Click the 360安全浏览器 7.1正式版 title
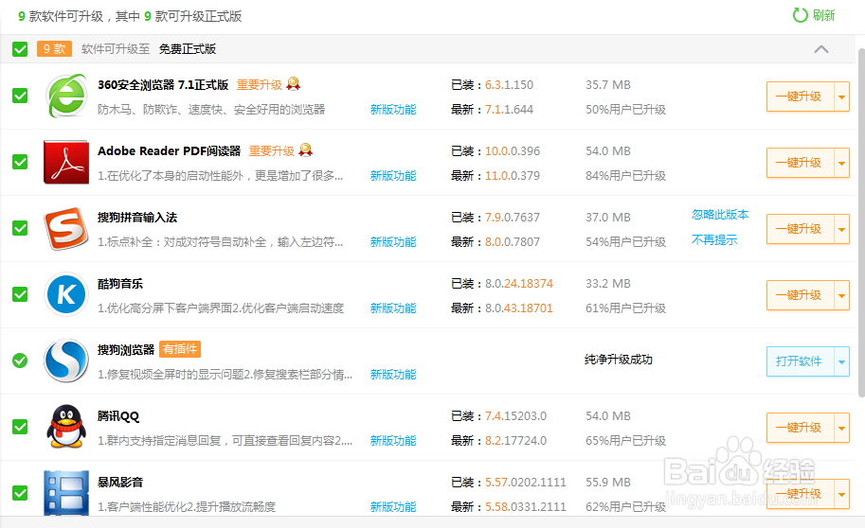Screen dimensions: 865x528 coord(163,84)
